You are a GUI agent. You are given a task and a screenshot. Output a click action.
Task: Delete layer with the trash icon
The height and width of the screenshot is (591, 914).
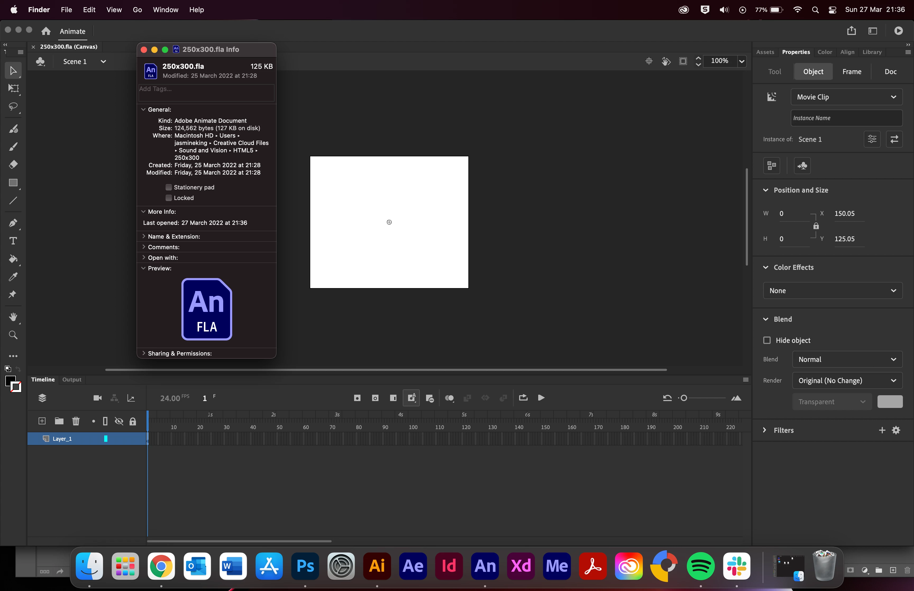(76, 421)
